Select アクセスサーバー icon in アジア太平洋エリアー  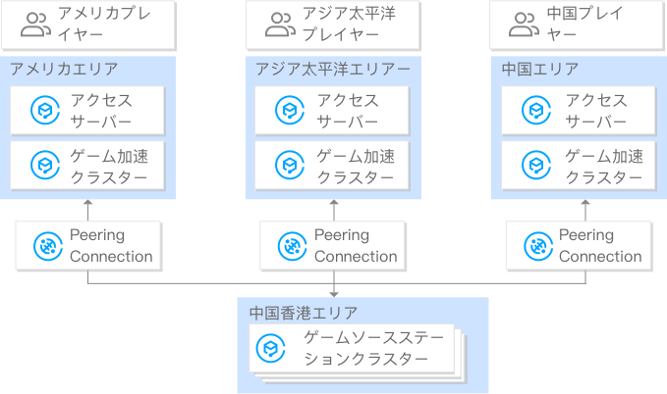[x=290, y=111]
